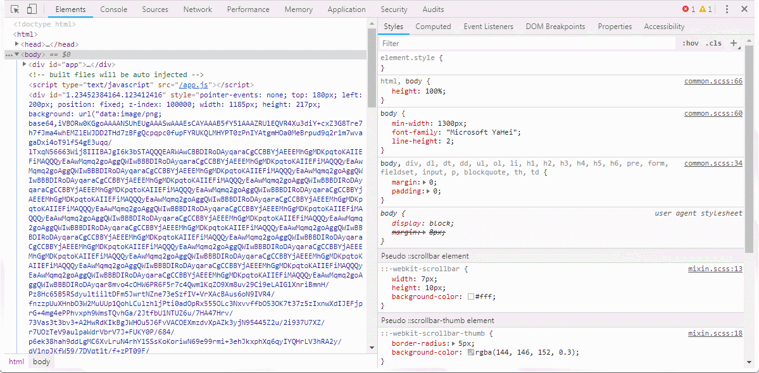The height and width of the screenshot is (373, 759).
Task: Select the Styles sidebar tab
Action: click(x=394, y=27)
